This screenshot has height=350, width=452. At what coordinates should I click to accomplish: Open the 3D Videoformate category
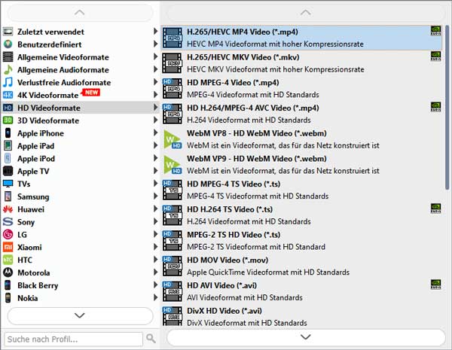coord(81,120)
